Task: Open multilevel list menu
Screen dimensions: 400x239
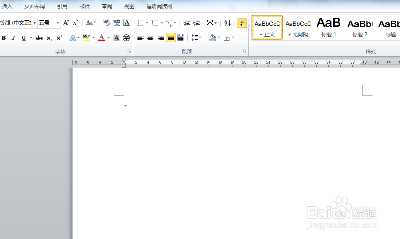Action: [171, 23]
